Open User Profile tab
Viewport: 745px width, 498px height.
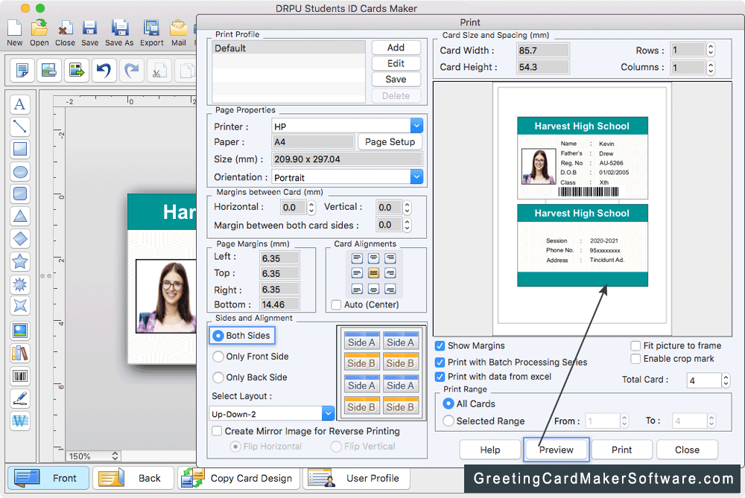coord(356,478)
